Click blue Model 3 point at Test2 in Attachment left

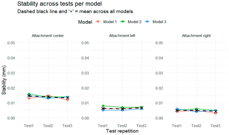(x=122, y=110)
